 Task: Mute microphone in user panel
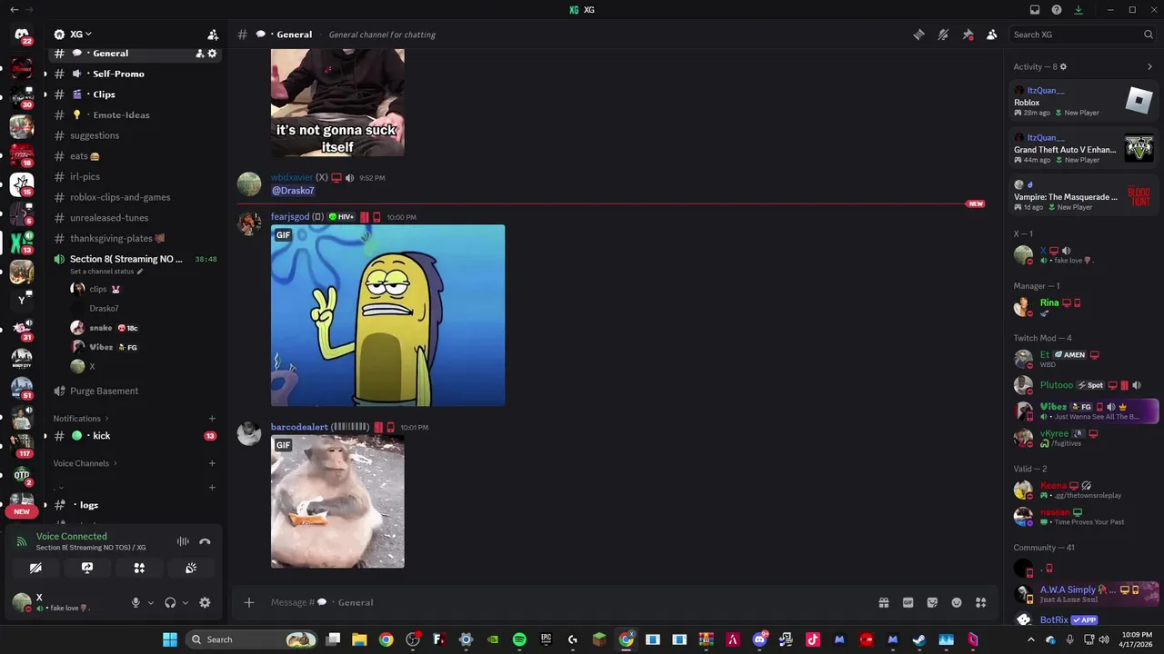(x=135, y=602)
